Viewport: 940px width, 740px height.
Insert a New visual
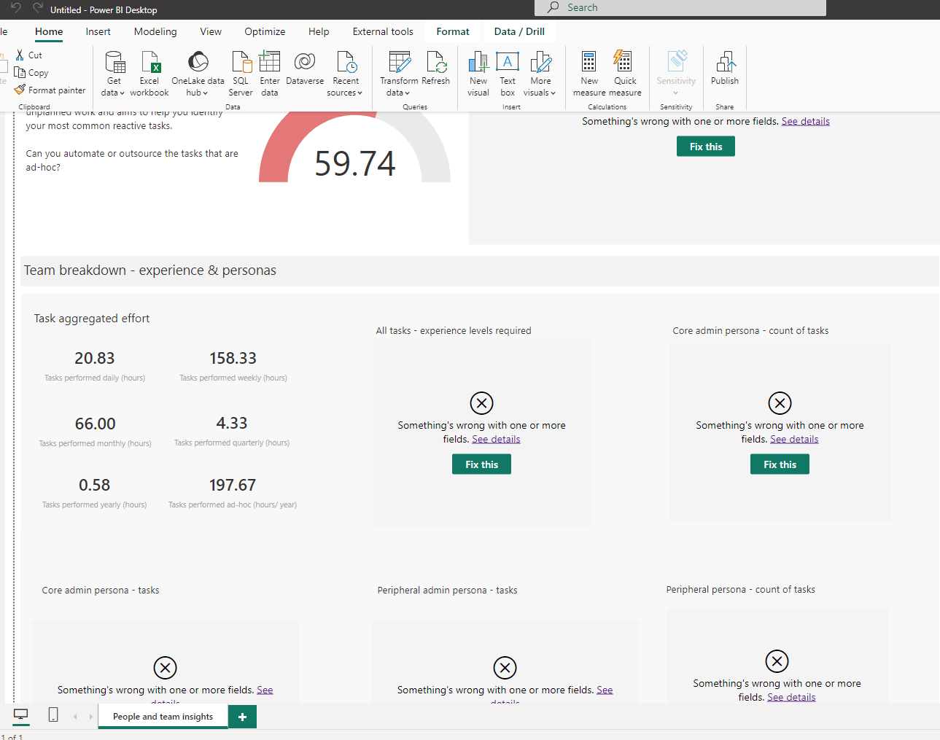click(x=478, y=72)
